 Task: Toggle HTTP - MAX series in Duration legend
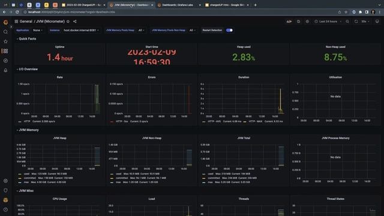(x=256, y=121)
